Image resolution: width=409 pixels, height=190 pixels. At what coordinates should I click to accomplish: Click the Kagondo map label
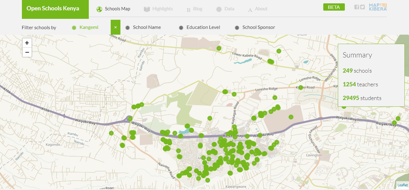click(x=53, y=144)
